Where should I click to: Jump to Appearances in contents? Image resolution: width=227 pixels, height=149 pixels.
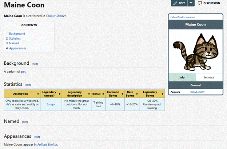pyautogui.click(x=18, y=48)
